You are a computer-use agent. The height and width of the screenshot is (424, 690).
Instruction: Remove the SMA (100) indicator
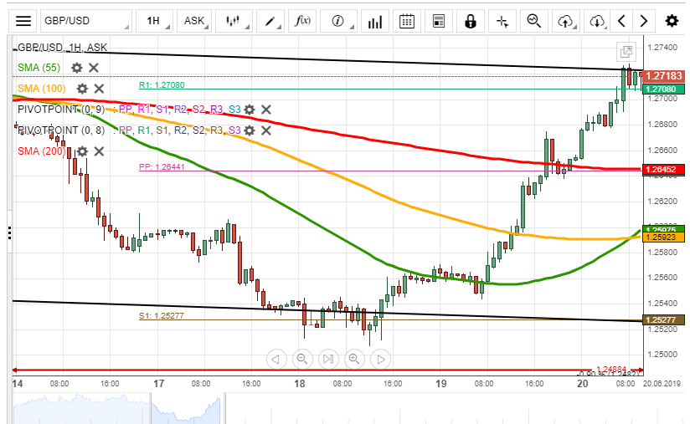[99, 89]
